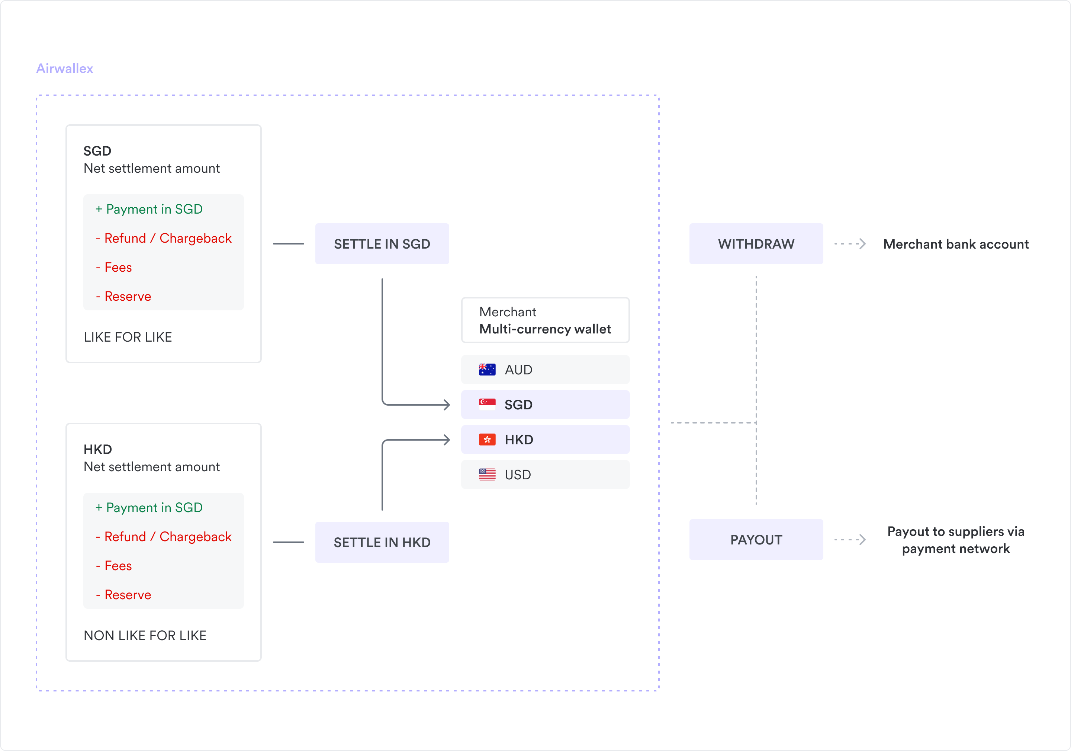Click the United States flag icon

point(487,475)
